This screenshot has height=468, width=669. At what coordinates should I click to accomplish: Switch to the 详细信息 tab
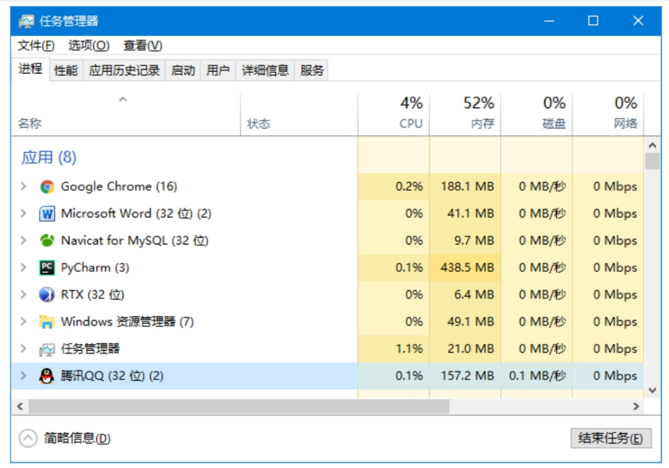(x=265, y=70)
